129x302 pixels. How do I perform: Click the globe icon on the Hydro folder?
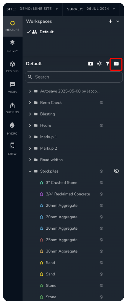point(101,126)
